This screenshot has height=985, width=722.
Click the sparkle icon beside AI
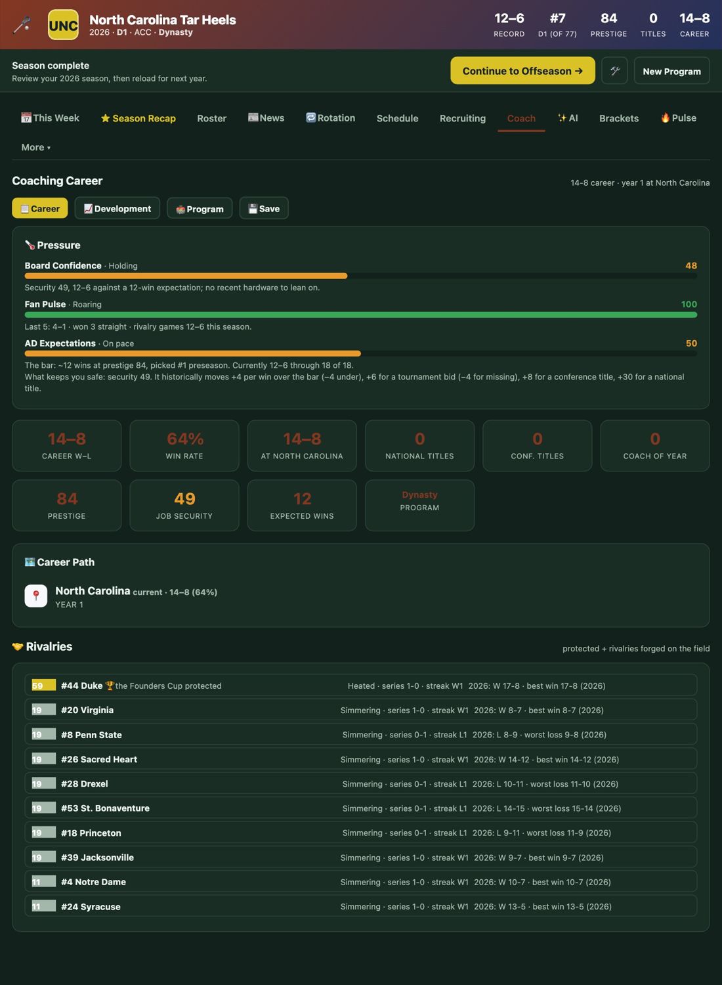562,118
